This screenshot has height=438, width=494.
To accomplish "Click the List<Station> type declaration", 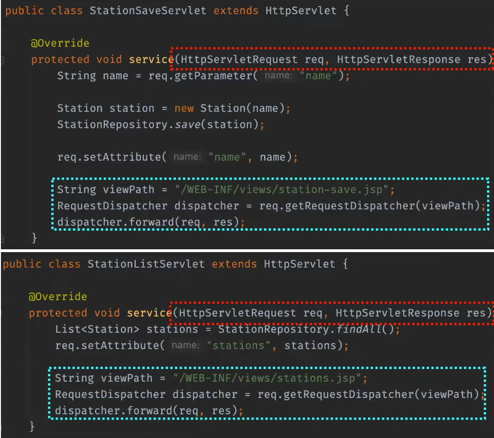I will pyautogui.click(x=97, y=329).
